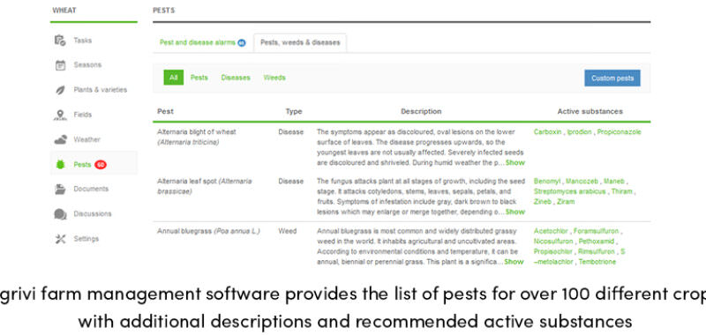Image resolution: width=706 pixels, height=335 pixels.
Task: Click the Weather cloud icon
Action: coord(60,140)
